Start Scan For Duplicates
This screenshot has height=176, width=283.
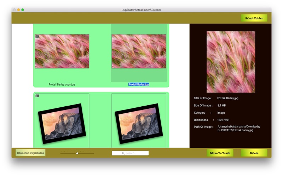click(30, 153)
